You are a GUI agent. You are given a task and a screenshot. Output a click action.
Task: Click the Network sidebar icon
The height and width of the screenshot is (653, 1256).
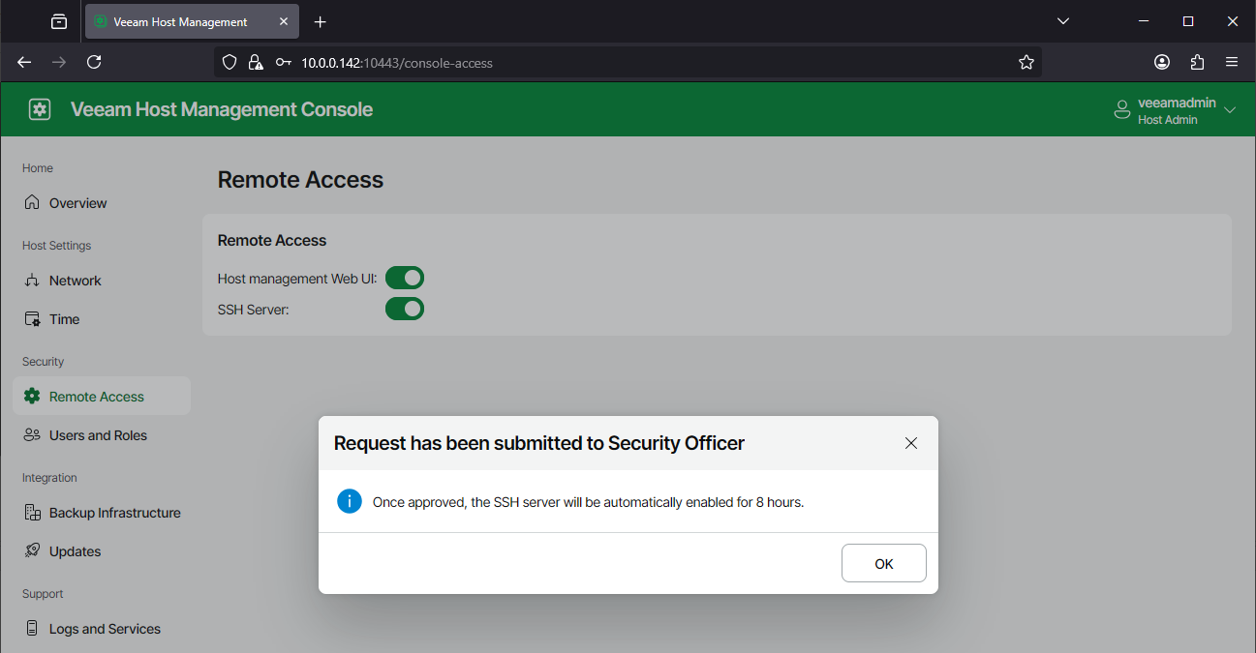pos(32,280)
